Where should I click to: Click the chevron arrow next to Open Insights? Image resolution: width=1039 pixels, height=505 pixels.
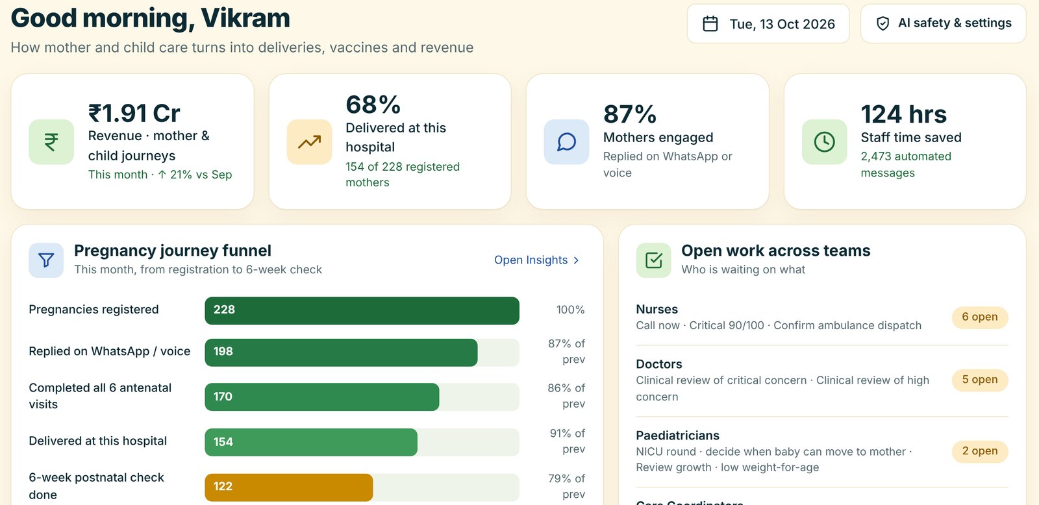tap(575, 260)
